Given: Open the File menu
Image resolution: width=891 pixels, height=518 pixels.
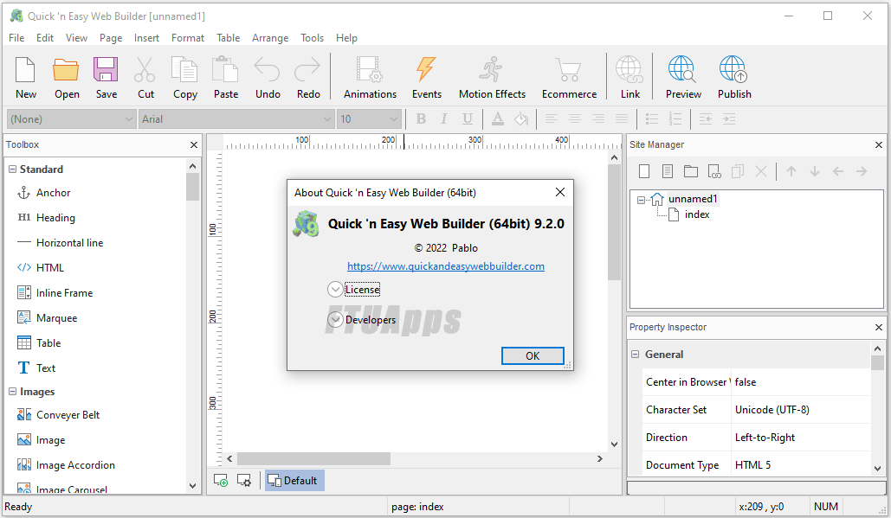Looking at the screenshot, I should (16, 38).
